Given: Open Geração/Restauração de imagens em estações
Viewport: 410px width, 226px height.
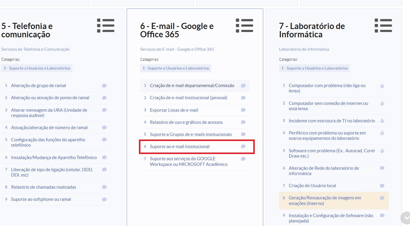Looking at the screenshot, I should coord(325,201).
